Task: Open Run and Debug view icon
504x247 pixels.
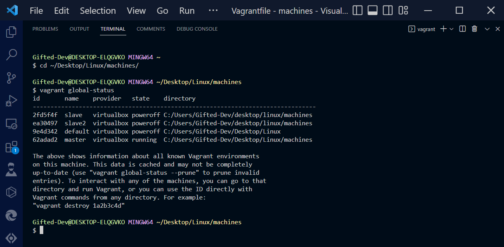Action: pos(11,101)
